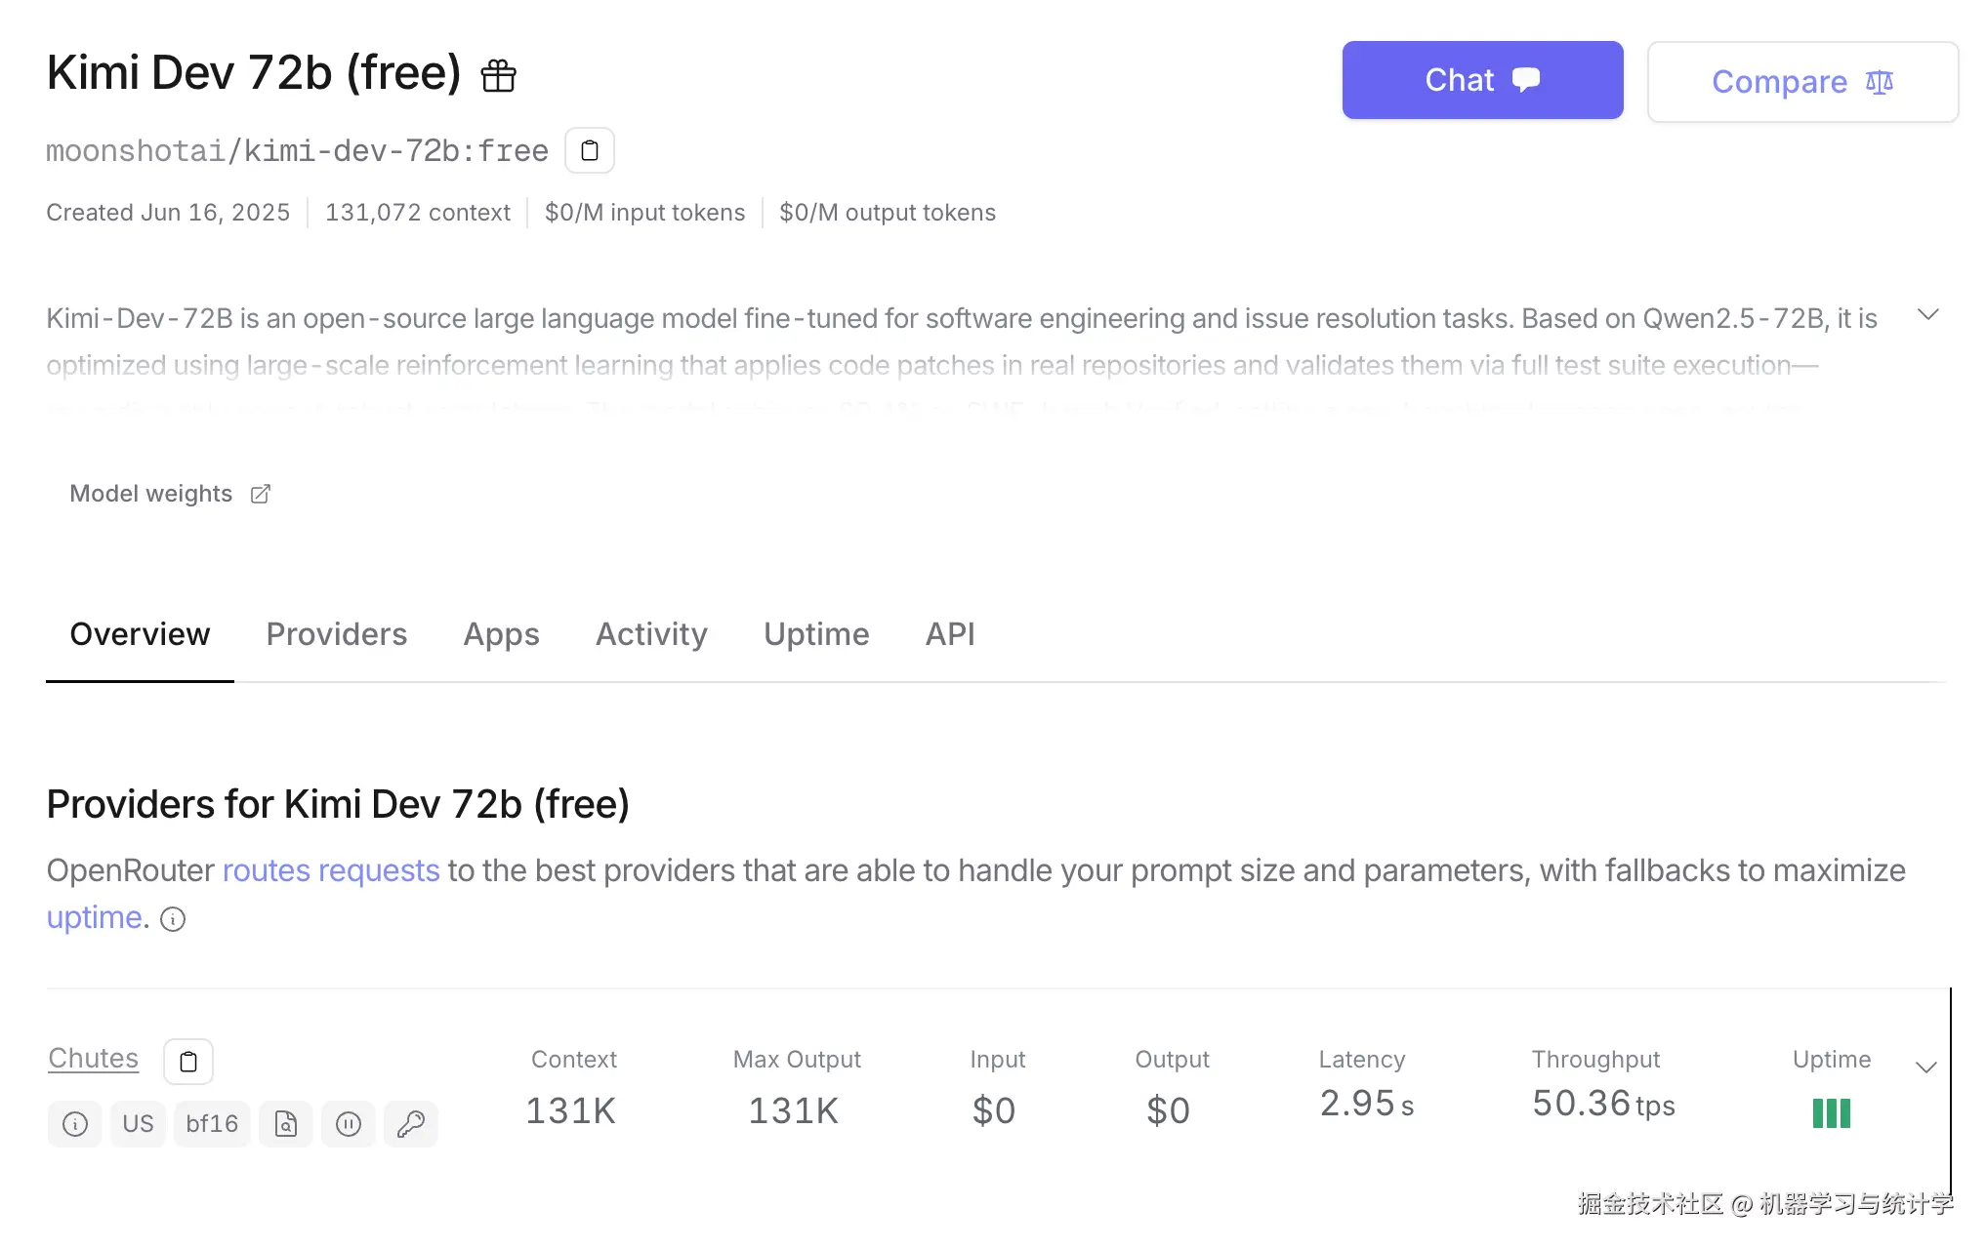Click the pause circle icon for Chutes
Viewport: 1986px width, 1249px height.
coord(349,1124)
